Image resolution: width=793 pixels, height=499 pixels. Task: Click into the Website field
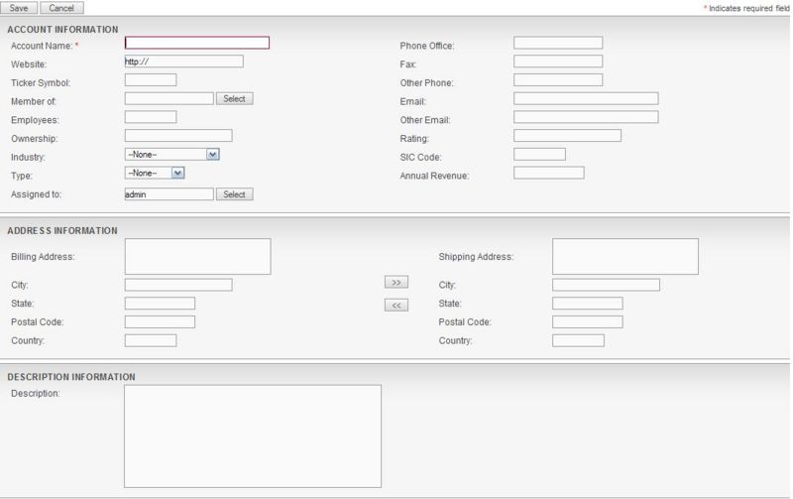(x=183, y=62)
